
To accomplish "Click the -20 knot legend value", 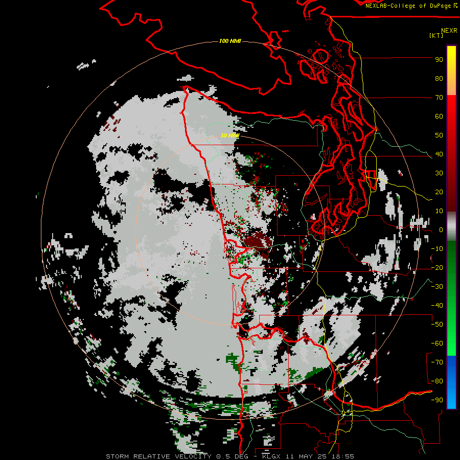I will [437, 268].
